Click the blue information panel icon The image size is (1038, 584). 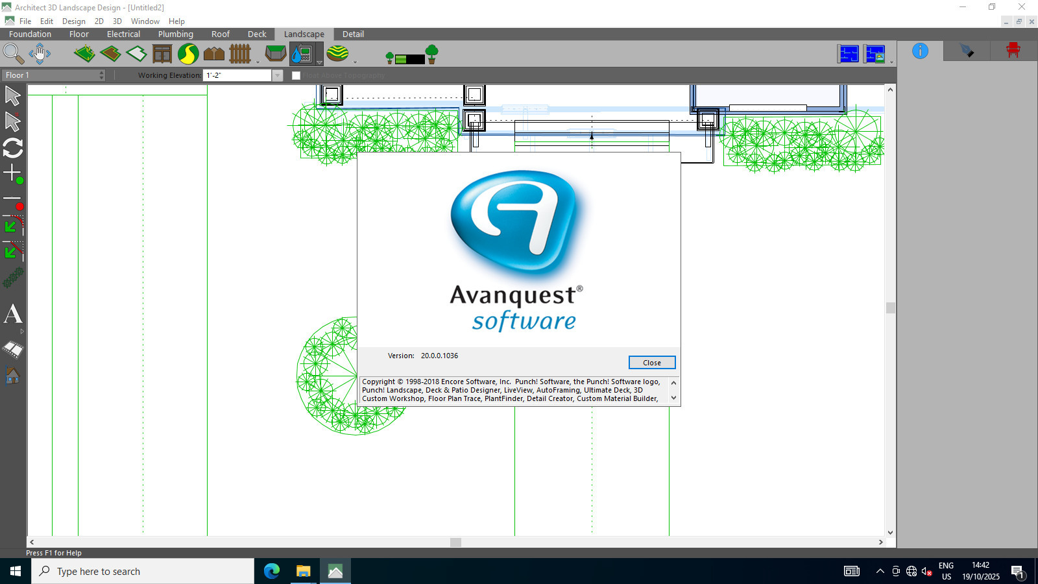[920, 51]
